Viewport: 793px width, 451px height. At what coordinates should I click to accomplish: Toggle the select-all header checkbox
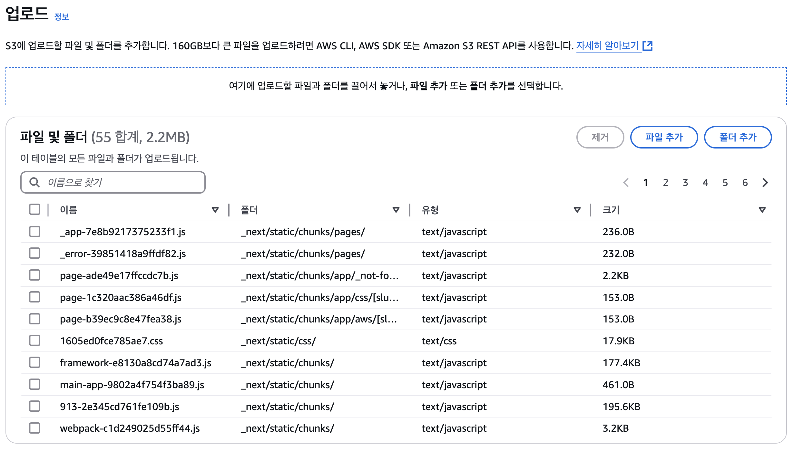(x=34, y=209)
